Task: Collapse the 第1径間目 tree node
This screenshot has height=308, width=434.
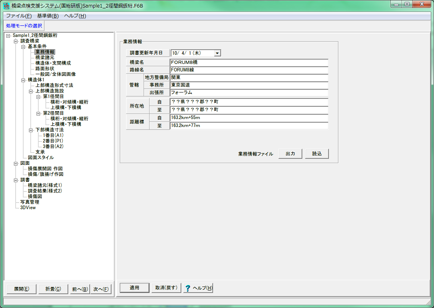Action: pos(38,97)
